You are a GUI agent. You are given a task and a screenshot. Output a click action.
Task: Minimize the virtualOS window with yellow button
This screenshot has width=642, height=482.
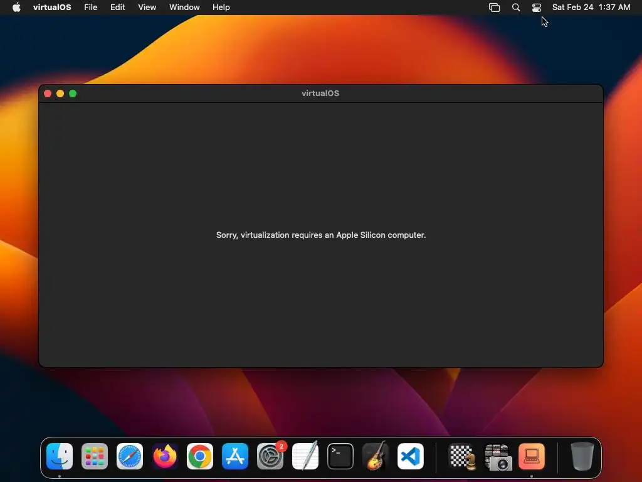pos(60,94)
